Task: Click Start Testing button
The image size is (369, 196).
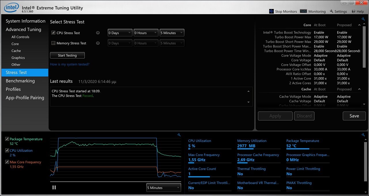Action: tap(67, 55)
